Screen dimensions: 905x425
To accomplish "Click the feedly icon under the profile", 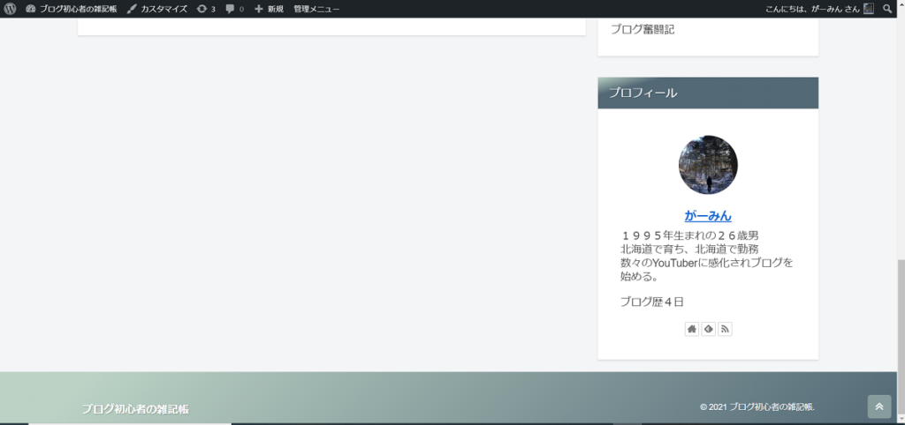I will pos(708,330).
